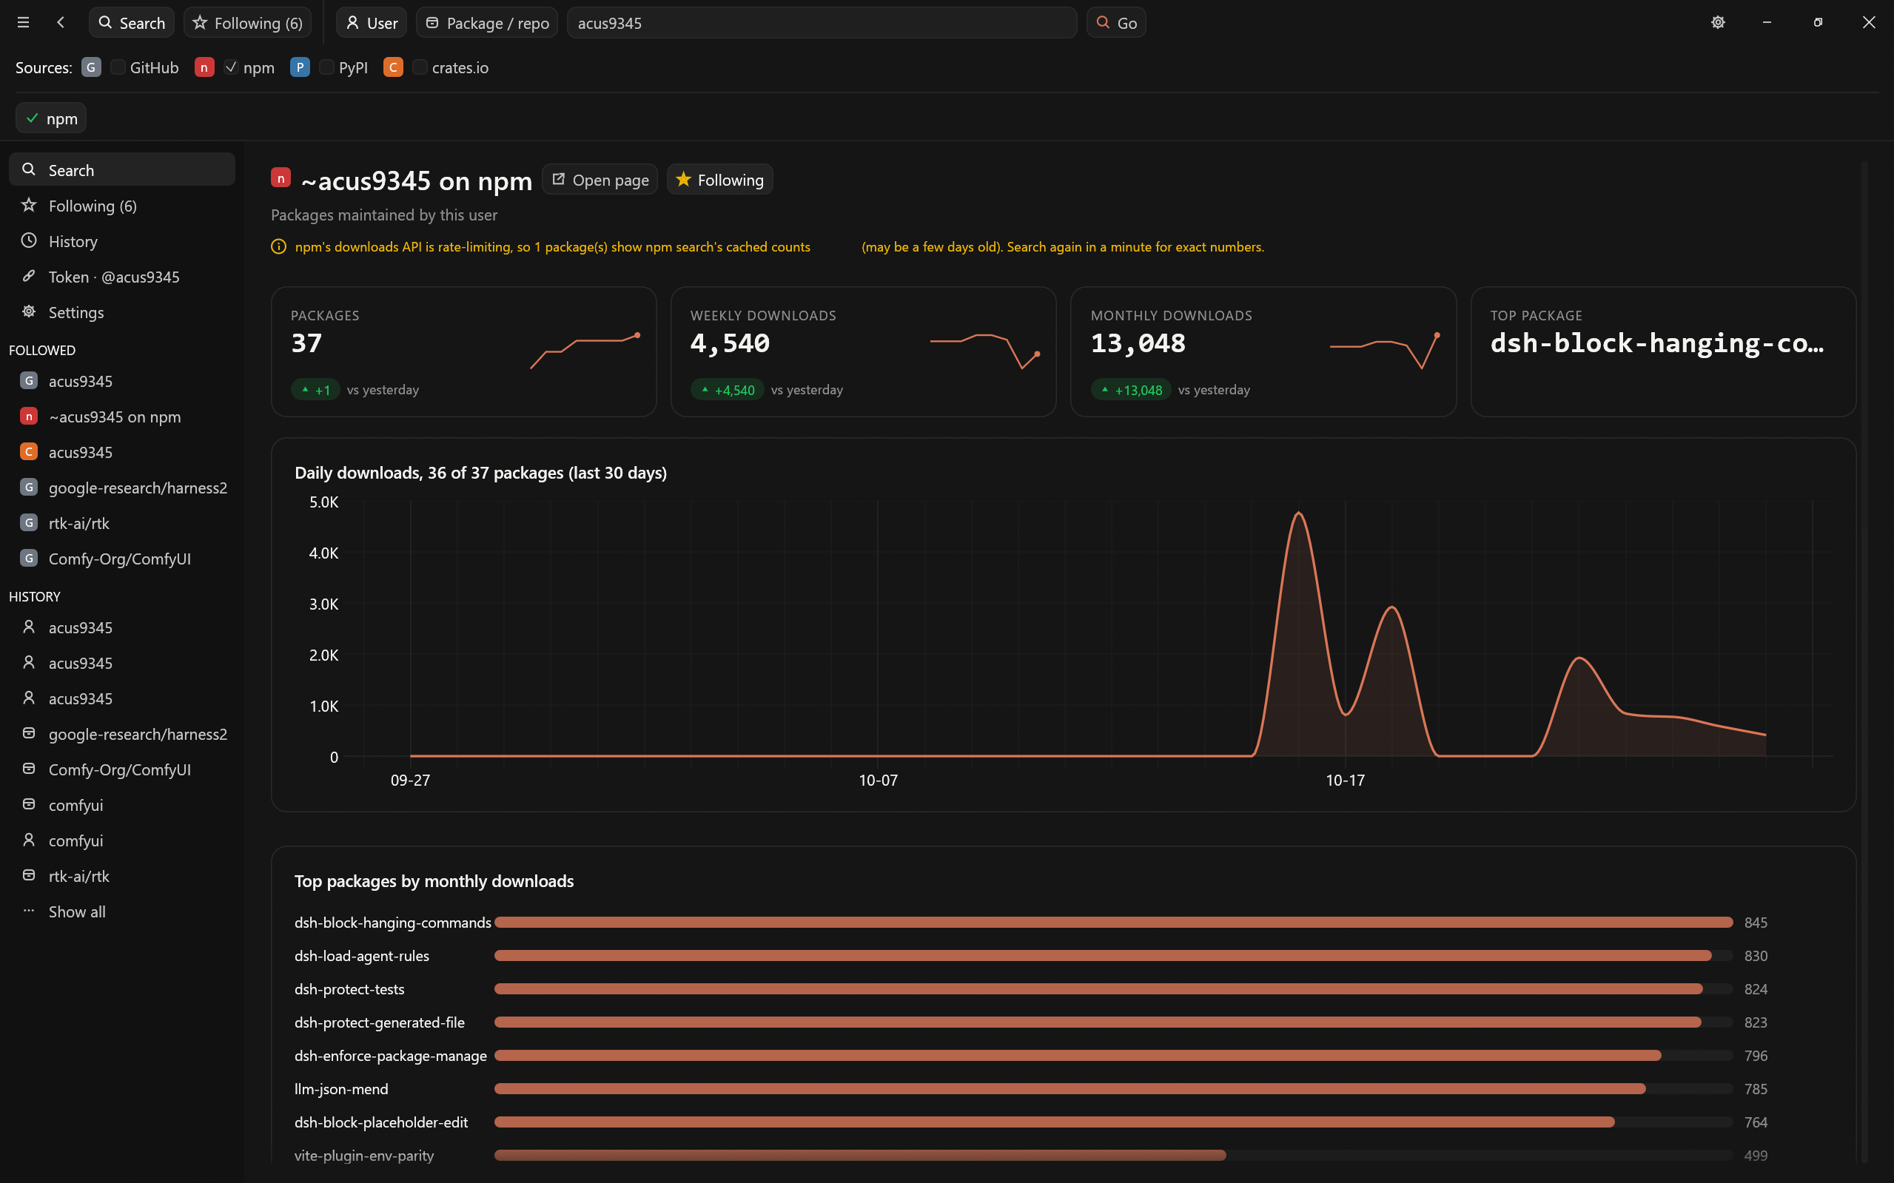Click the orange crates.io source badge

[394, 67]
